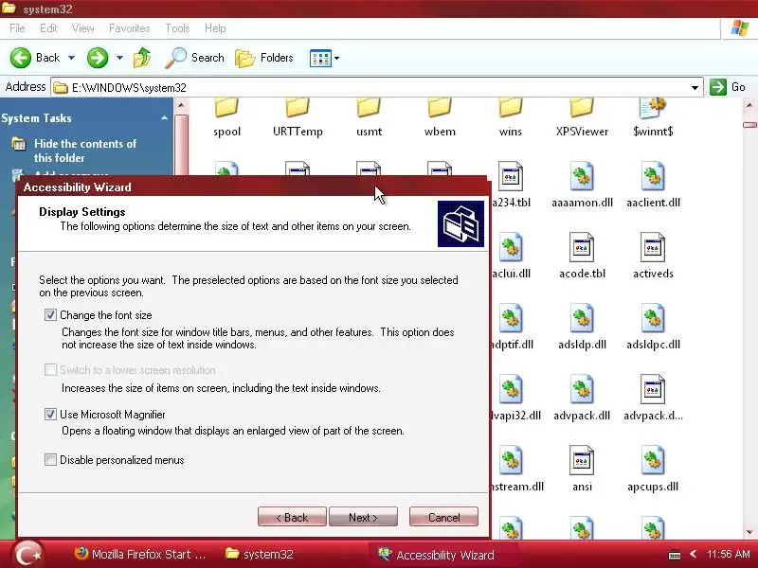Select the ansi file icon
This screenshot has width=758, height=568.
coord(582,460)
